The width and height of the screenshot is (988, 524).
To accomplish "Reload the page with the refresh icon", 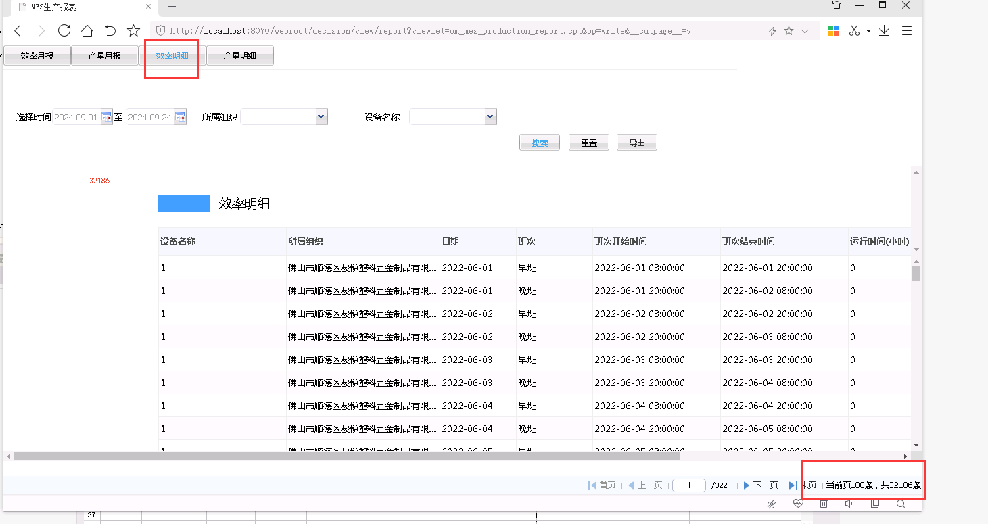I will point(64,30).
